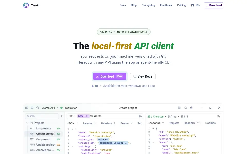Click the View Docs button

(x=143, y=76)
